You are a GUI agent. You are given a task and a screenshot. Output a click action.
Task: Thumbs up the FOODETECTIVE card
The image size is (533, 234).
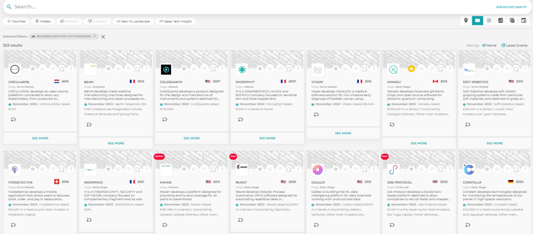click(43, 169)
